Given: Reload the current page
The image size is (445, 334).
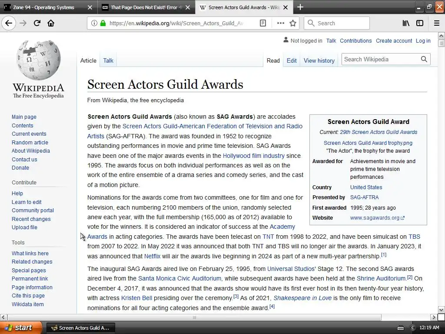Looking at the screenshot, I should pyautogui.click(x=37, y=23).
